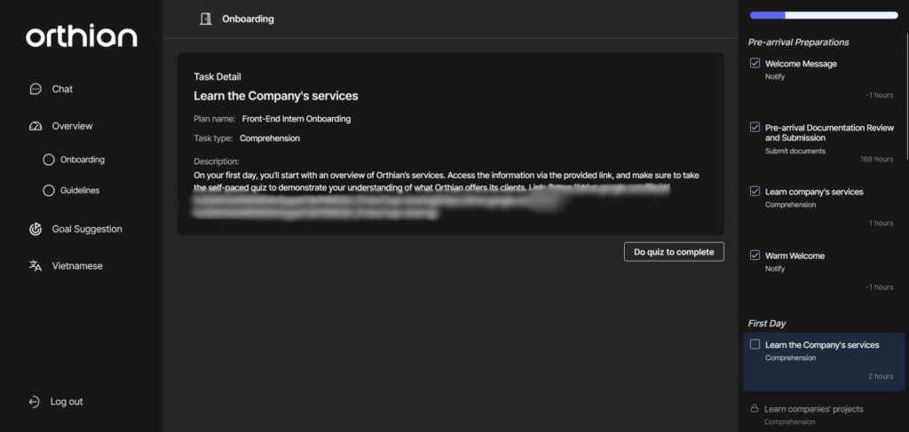Click the Orthian logo
Viewport: 909px width, 432px height.
click(x=81, y=36)
